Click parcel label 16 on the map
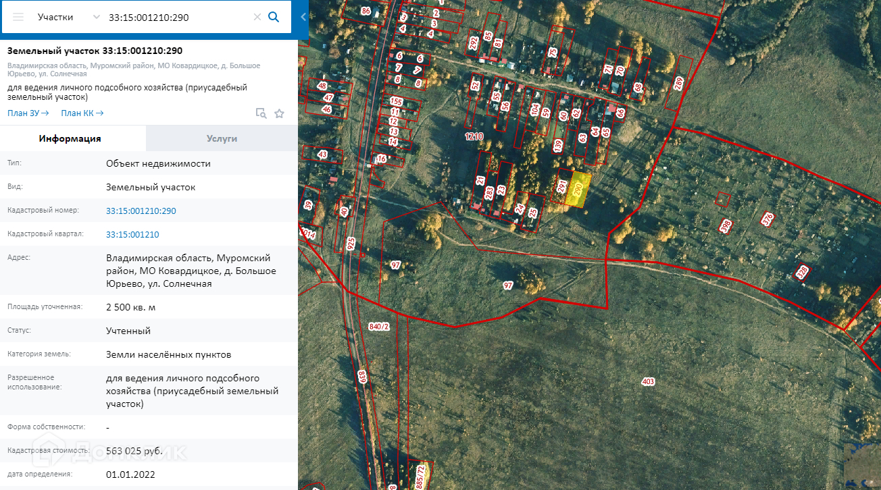 (382, 159)
